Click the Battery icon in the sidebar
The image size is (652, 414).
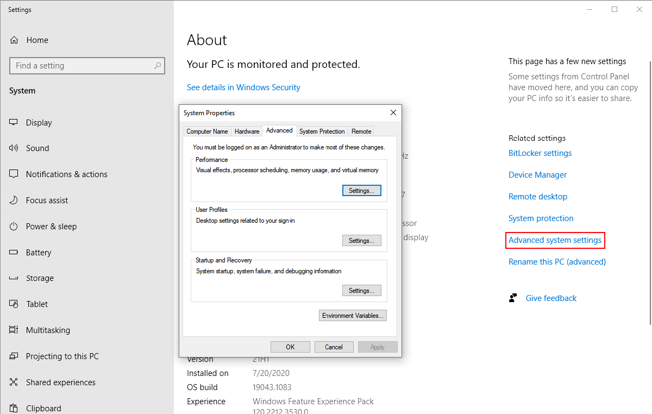(x=14, y=253)
